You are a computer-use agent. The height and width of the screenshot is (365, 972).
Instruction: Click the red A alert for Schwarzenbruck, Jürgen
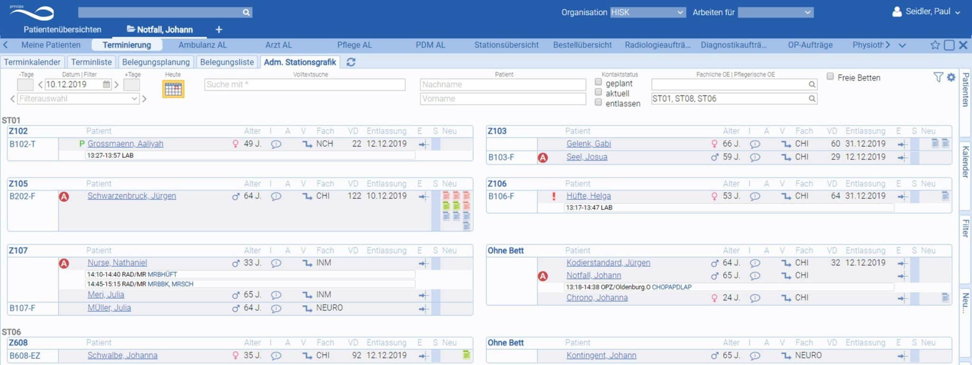(64, 197)
